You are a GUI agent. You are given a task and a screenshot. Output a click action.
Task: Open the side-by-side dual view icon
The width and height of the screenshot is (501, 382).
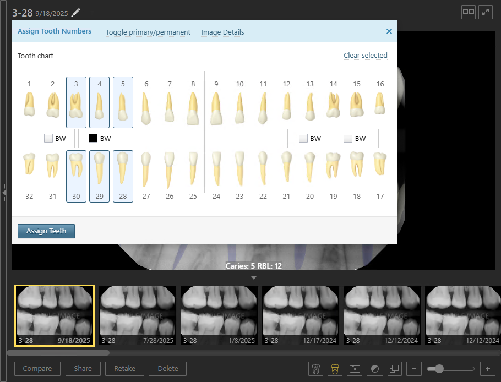click(469, 12)
